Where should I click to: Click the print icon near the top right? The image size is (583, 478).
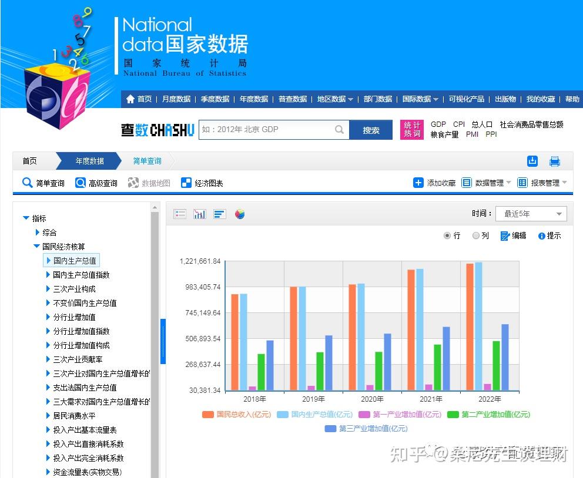pyautogui.click(x=555, y=161)
